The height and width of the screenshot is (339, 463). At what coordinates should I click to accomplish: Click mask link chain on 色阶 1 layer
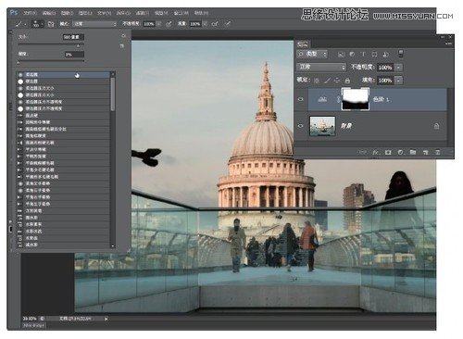(x=338, y=99)
